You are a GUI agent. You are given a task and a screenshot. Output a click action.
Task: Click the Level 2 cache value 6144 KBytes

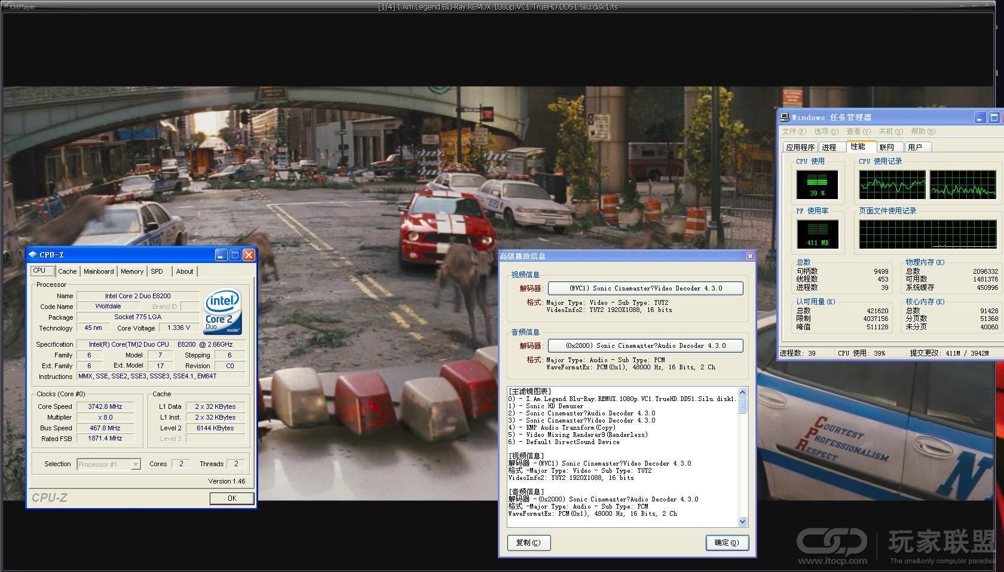pos(215,428)
